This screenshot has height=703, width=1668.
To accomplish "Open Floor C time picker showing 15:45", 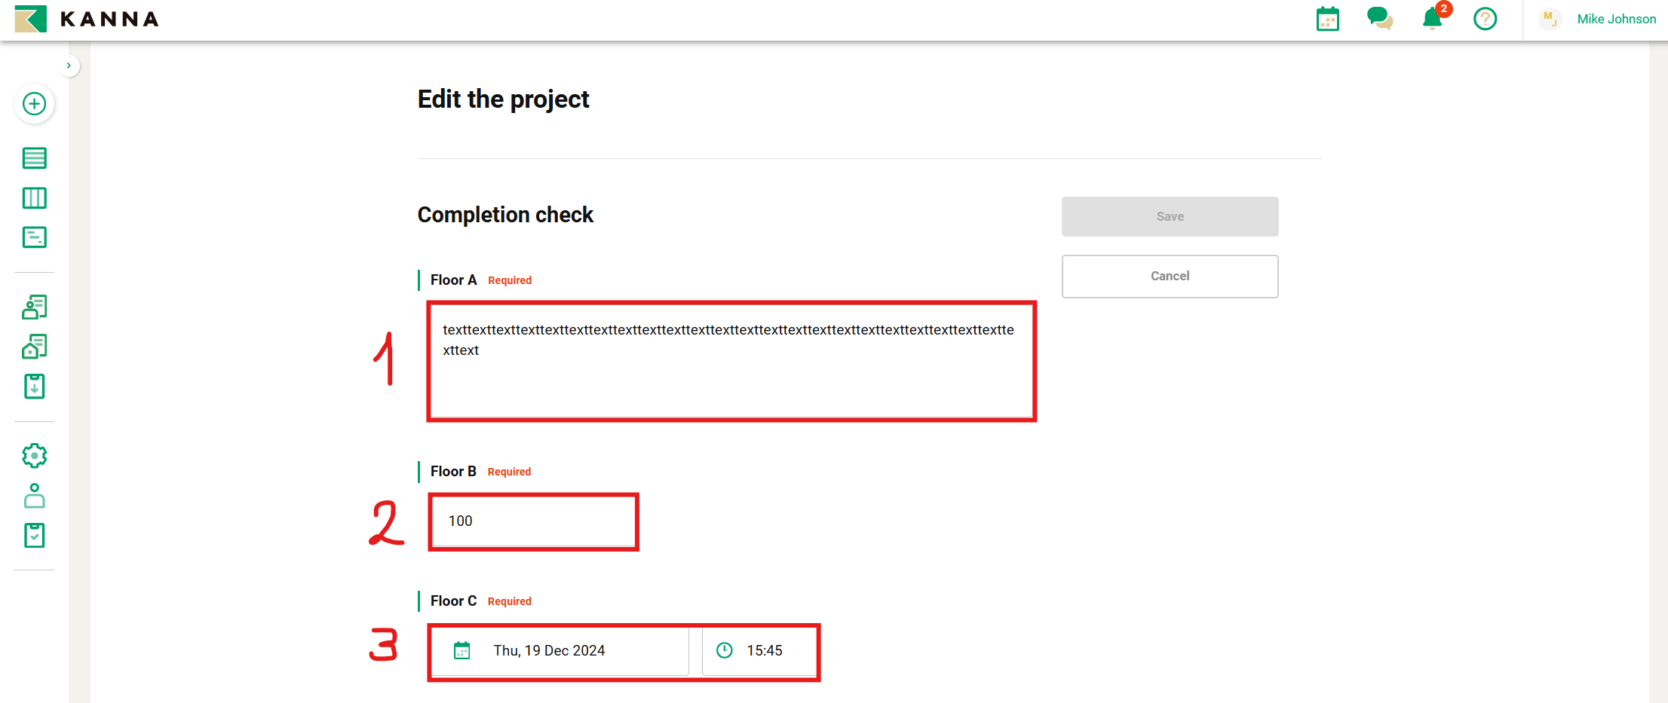I will coord(759,651).
